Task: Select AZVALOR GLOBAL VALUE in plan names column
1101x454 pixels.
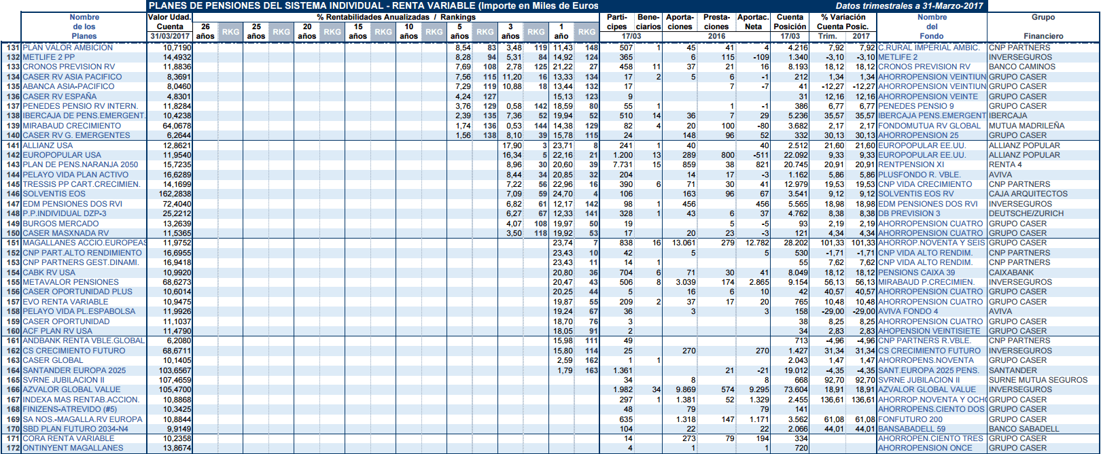Action: (x=71, y=389)
